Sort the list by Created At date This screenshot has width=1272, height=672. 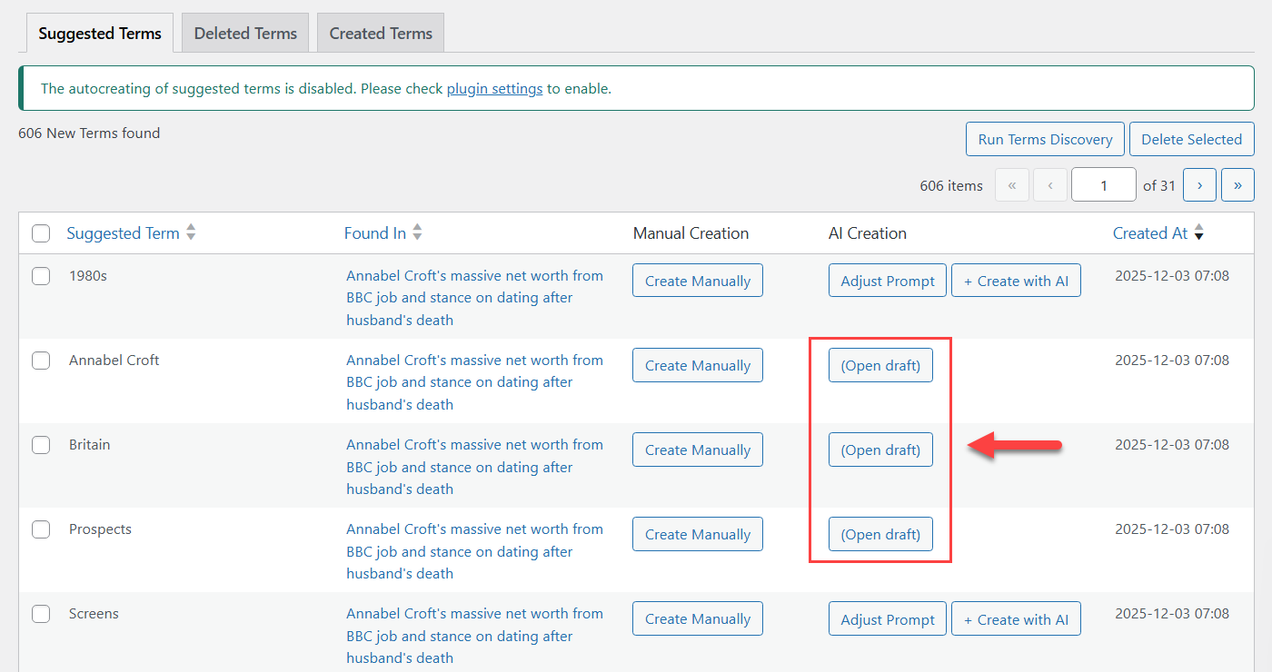click(1150, 232)
